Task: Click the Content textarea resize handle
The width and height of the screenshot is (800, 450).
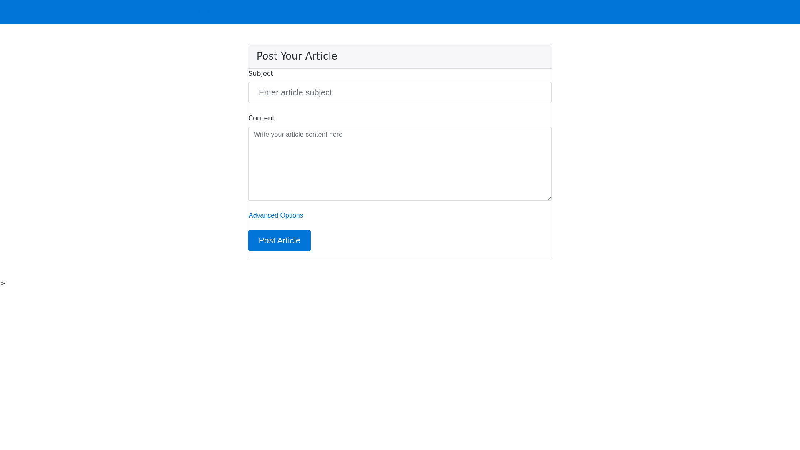Action: click(549, 198)
